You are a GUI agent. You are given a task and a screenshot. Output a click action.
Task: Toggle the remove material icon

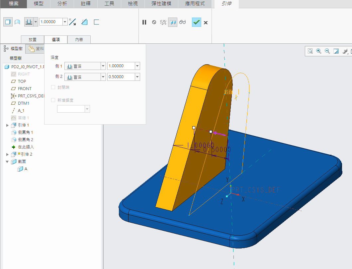point(84,22)
